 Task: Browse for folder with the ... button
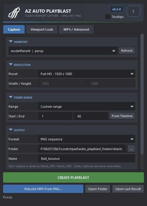tap(131, 149)
